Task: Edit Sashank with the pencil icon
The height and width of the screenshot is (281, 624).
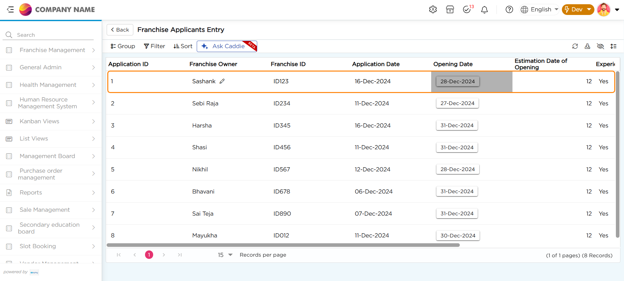Action: (222, 81)
